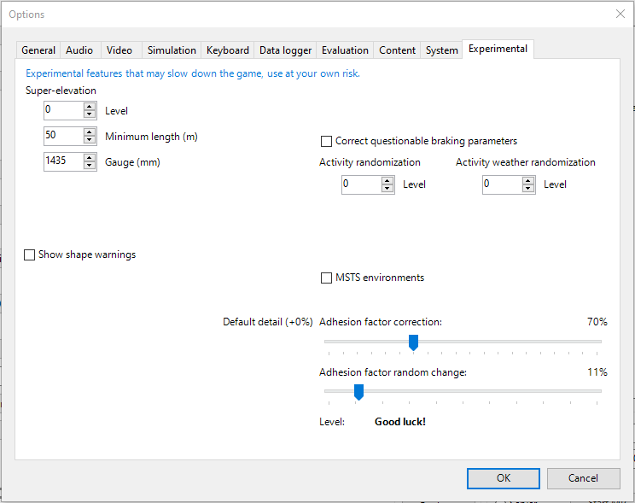The width and height of the screenshot is (635, 503).
Task: Increase Super-elevation Level using up arrow
Action: pos(90,106)
